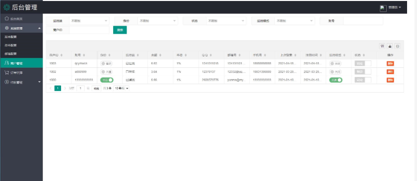Sort by the 邮箱号 email column arrows
The height and width of the screenshot is (181, 417).
tap(240, 55)
